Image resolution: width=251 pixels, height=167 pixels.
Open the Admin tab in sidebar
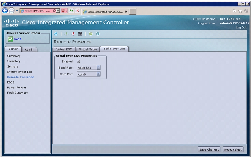tap(29, 49)
